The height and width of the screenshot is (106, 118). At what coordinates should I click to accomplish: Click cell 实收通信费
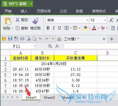click(x=76, y=58)
